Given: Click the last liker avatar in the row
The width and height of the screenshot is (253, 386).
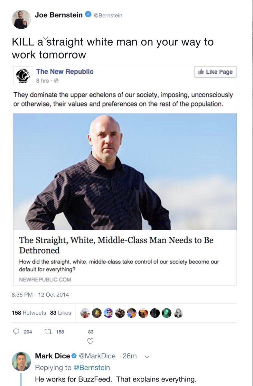Looking at the screenshot, I should (x=179, y=313).
